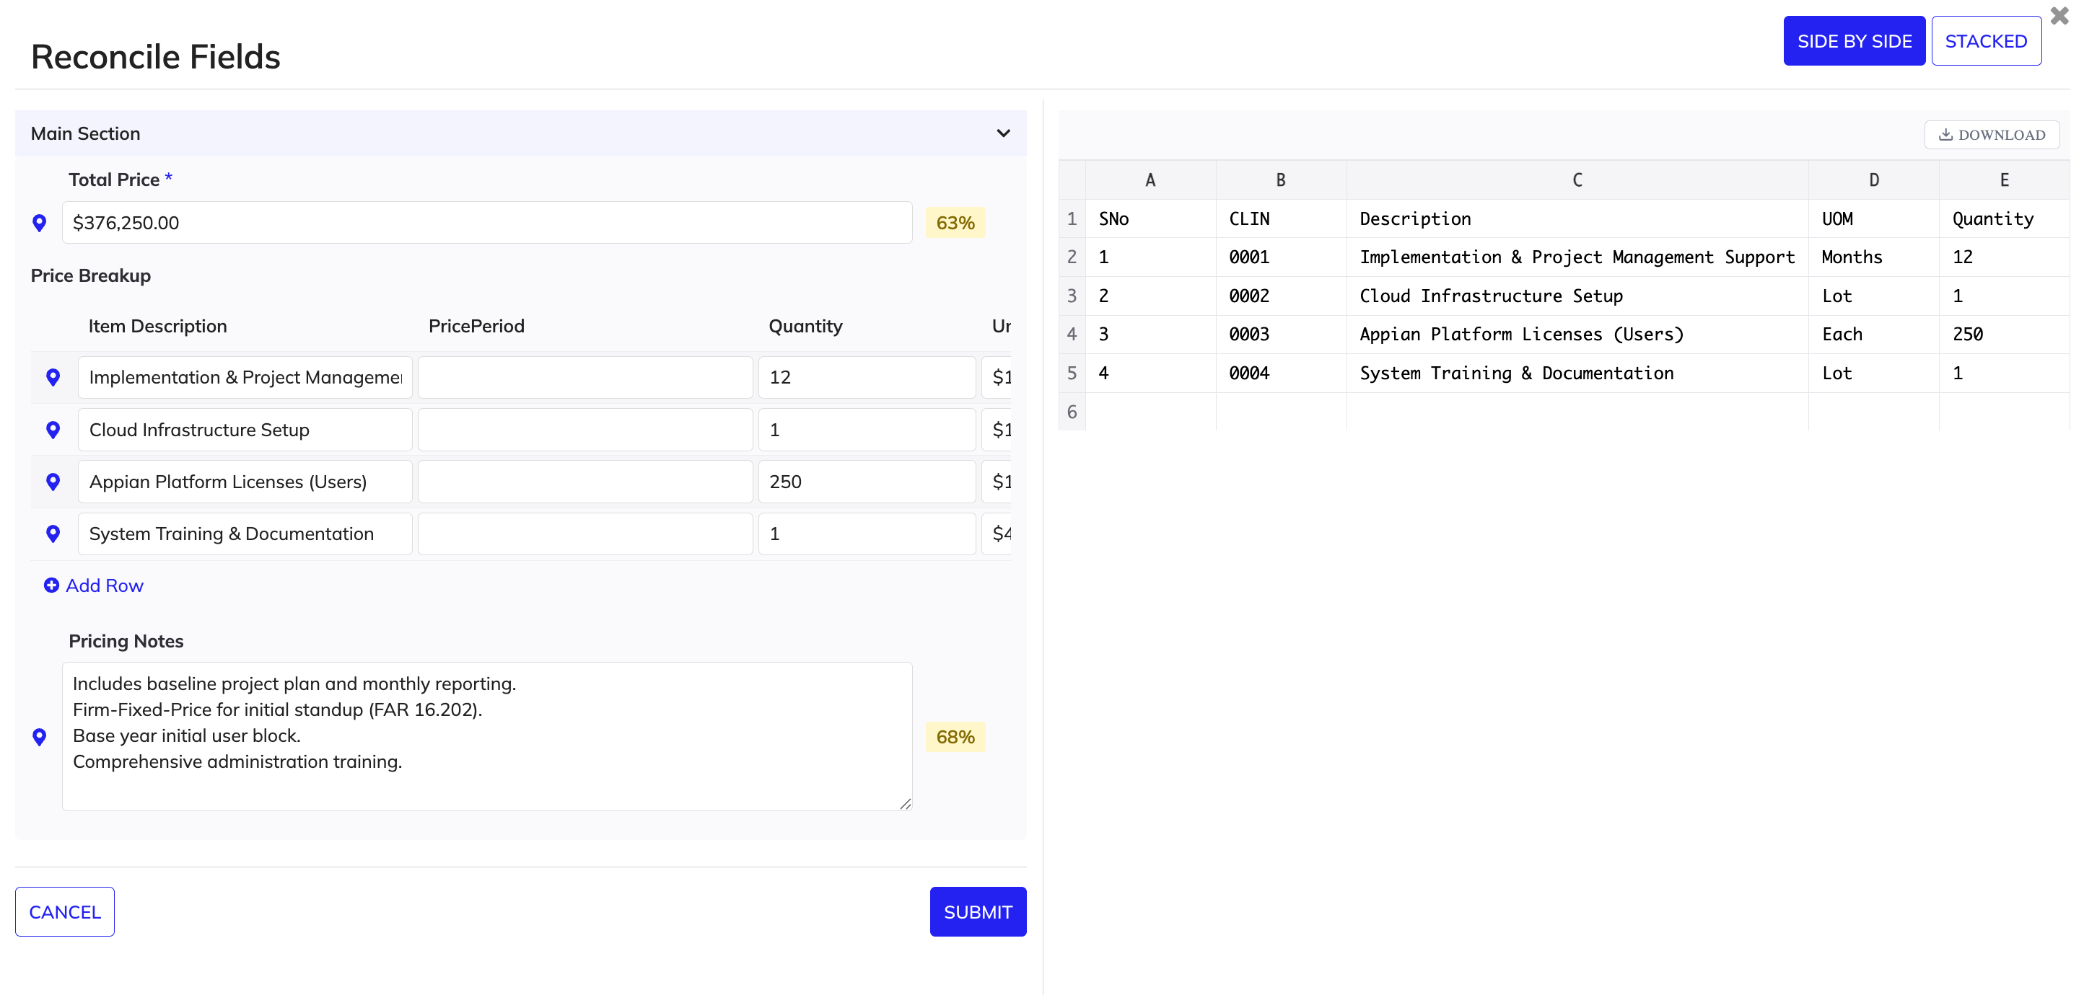Screen dimensions: 2084x995
Task: Click the 68% confidence badge
Action: pos(955,737)
